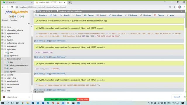Click the admin_announcements table icon
This screenshot has height=105, width=187.
(8, 65)
